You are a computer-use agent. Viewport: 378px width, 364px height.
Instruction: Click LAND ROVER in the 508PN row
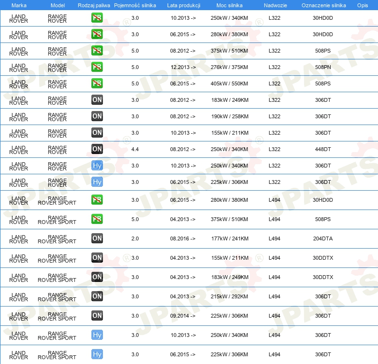coord(18,68)
